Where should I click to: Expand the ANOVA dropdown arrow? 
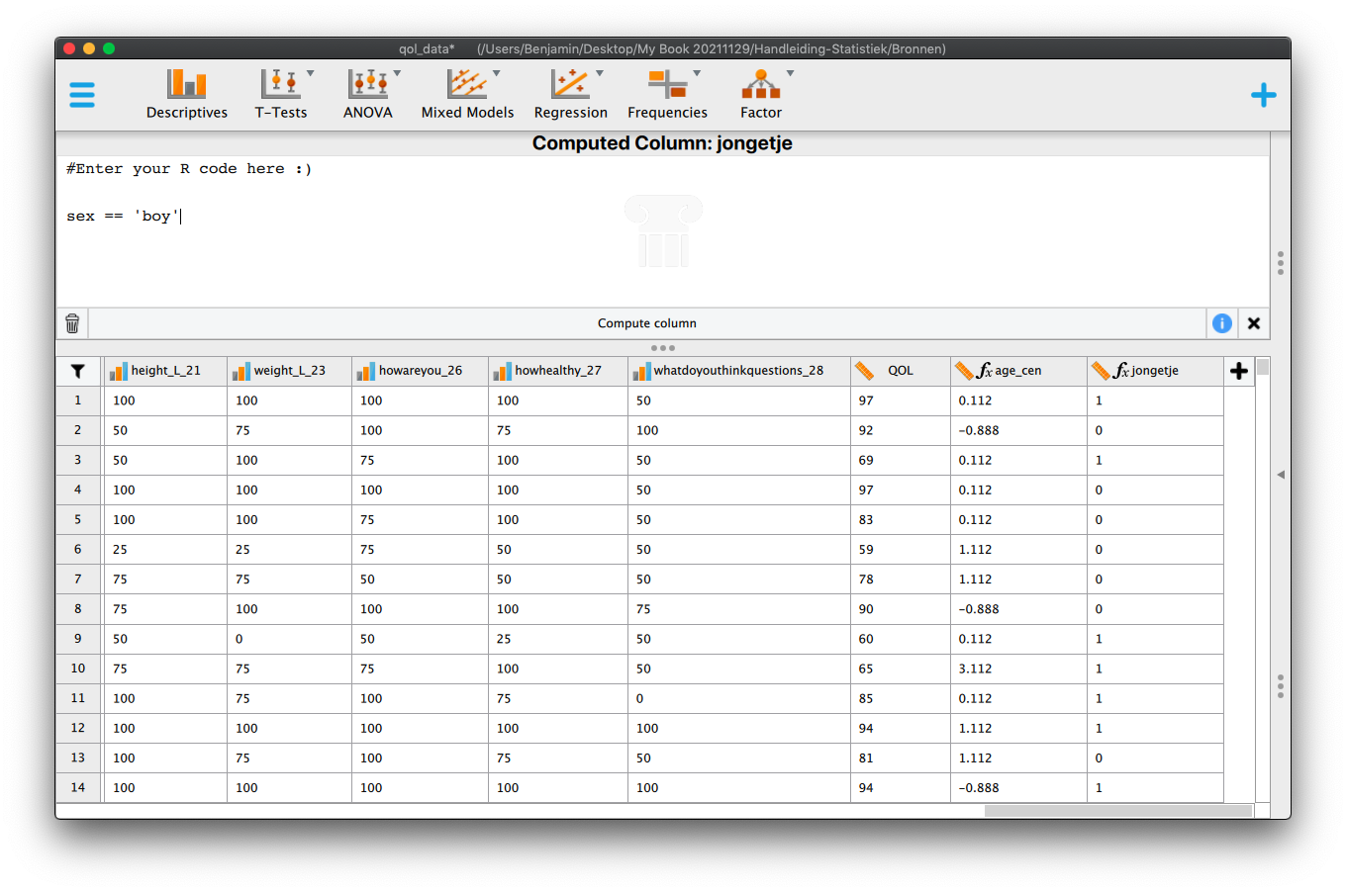point(398,73)
